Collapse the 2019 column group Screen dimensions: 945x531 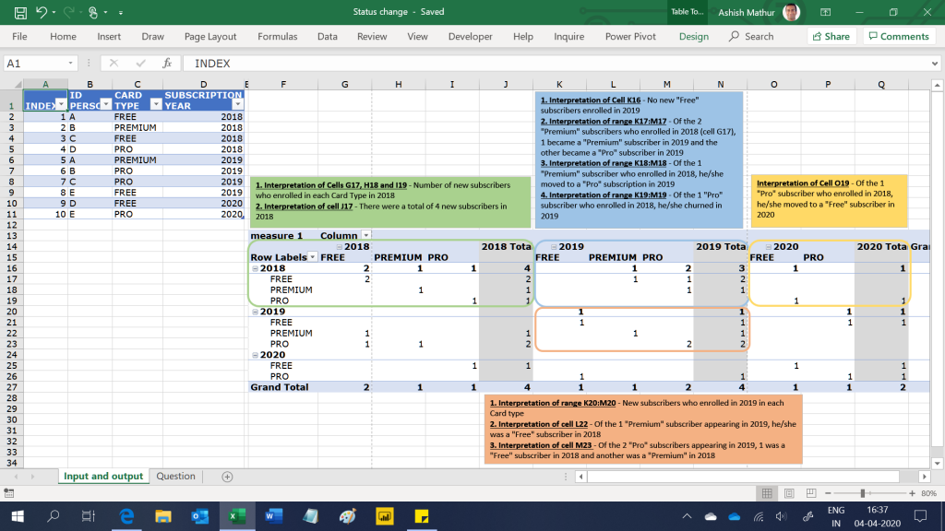(x=554, y=247)
